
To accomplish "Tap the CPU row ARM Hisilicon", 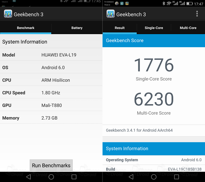I will coord(51,80).
